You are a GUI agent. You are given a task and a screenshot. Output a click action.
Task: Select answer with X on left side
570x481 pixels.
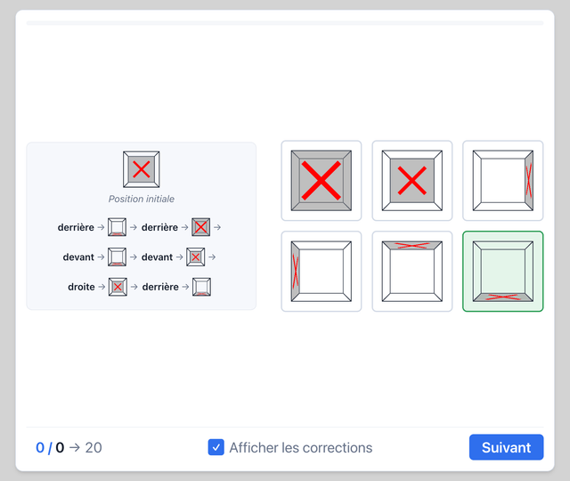321,271
